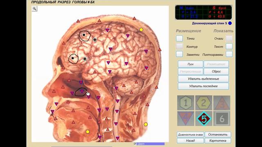Select level 6 black square marker filter
262x147 pixels.
pos(222,118)
